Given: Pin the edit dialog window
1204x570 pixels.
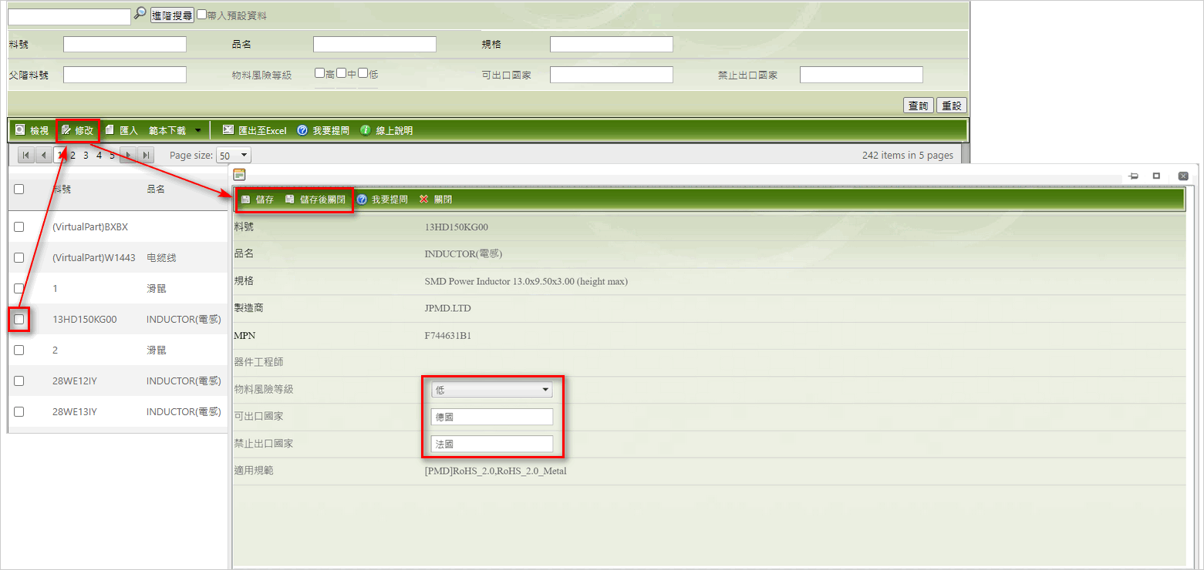Looking at the screenshot, I should click(x=1133, y=176).
